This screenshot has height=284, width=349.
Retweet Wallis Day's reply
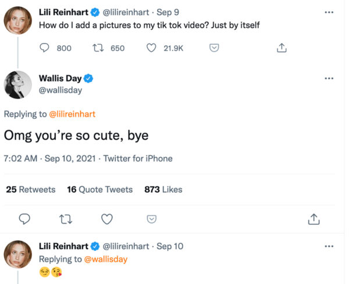[x=65, y=219]
